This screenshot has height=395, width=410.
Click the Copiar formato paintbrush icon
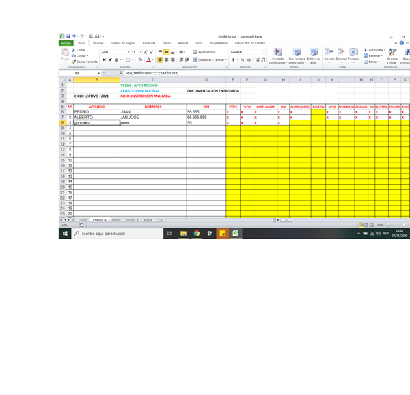[74, 62]
